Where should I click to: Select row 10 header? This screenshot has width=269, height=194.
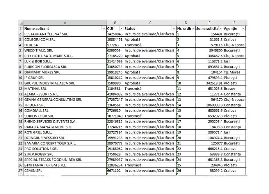20,78
